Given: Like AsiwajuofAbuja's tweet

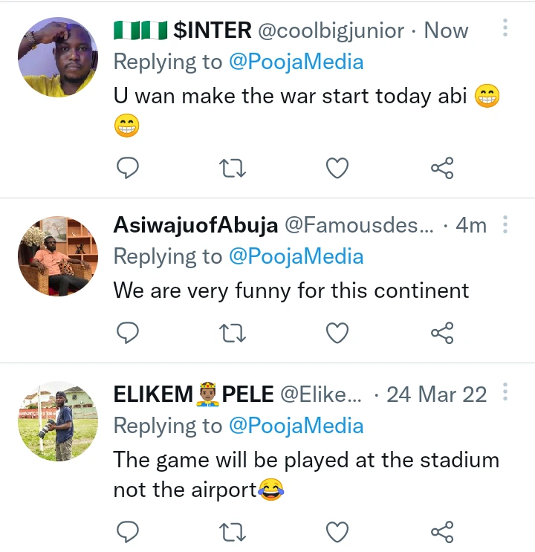Looking at the screenshot, I should pyautogui.click(x=337, y=334).
